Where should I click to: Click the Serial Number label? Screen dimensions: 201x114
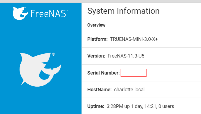click(104, 73)
